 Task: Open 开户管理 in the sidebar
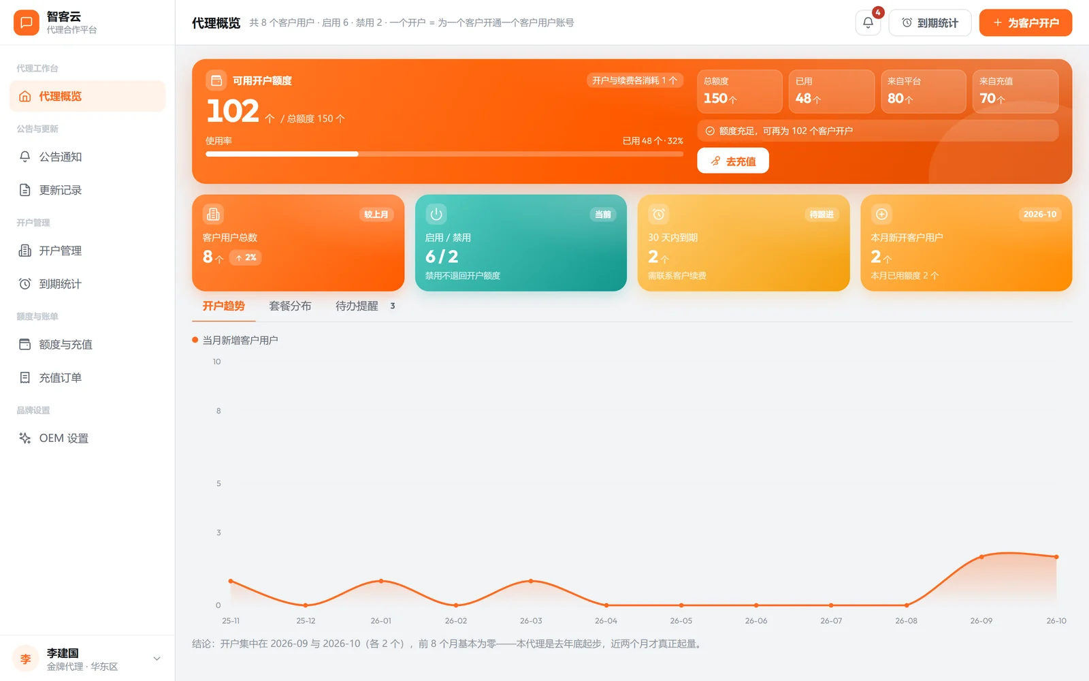tap(87, 251)
